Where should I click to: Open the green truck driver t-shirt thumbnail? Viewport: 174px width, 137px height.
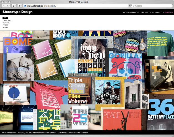160,43
